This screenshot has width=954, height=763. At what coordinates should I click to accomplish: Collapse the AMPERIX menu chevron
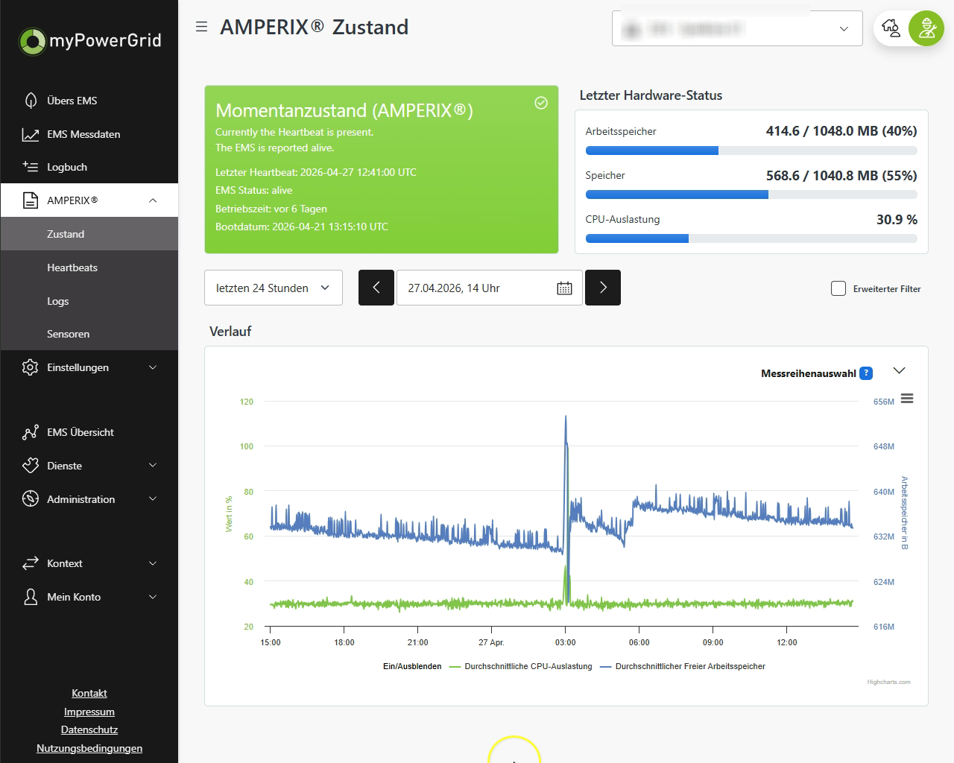153,200
